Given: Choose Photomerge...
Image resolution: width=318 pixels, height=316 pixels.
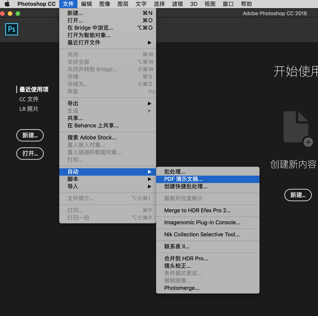Looking at the screenshot, I should [208, 288].
